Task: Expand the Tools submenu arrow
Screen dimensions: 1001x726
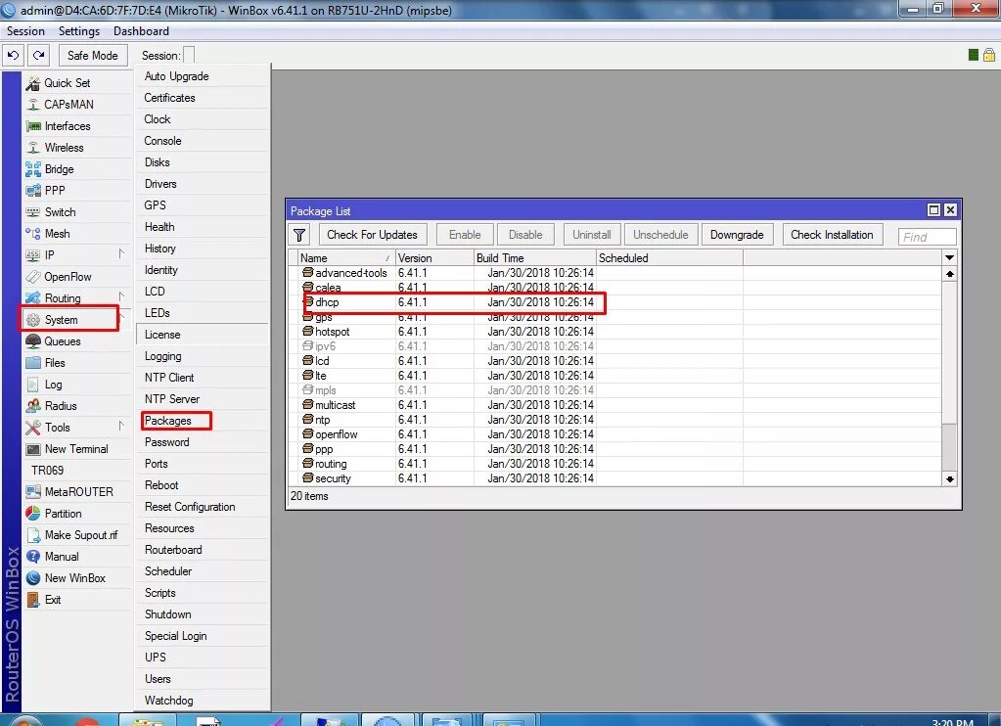Action: 121,426
